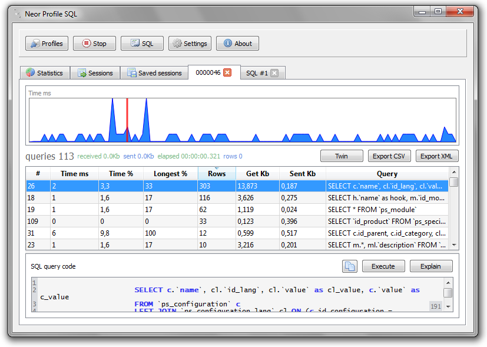Open Settings with the gear button
This screenshot has height=347, width=487.
pos(190,44)
